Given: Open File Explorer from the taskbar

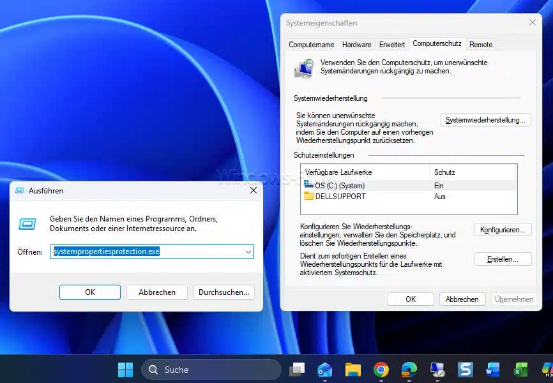Looking at the screenshot, I should coord(353,370).
